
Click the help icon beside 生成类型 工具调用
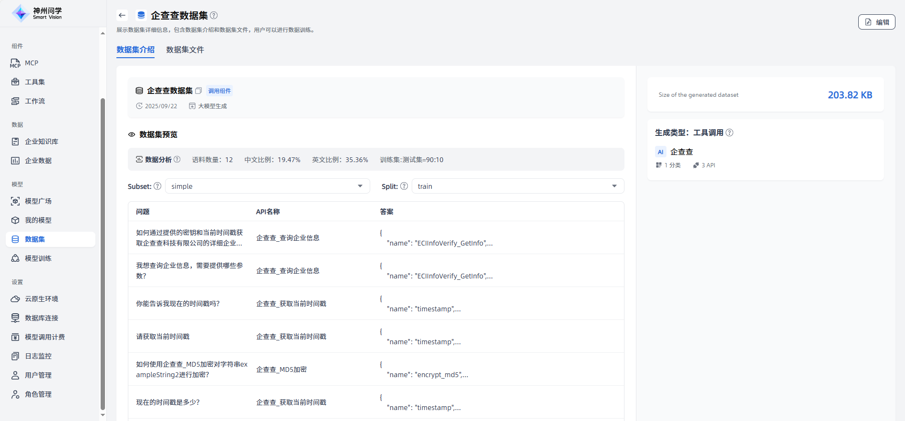tap(729, 133)
